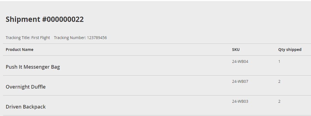Image resolution: width=311 pixels, height=116 pixels.
Task: Open the Driven Backpack product
Action: click(26, 107)
